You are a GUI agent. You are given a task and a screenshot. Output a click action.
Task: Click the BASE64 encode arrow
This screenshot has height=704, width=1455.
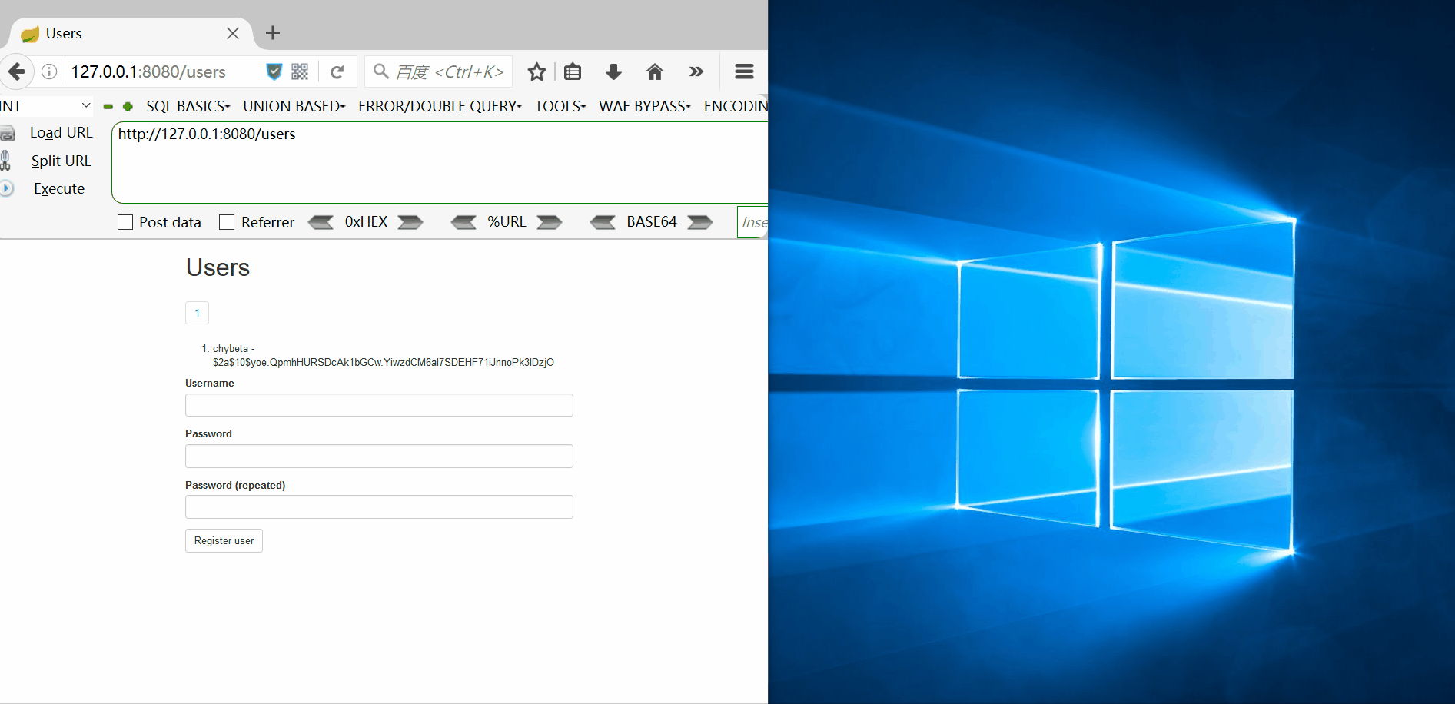tap(700, 221)
